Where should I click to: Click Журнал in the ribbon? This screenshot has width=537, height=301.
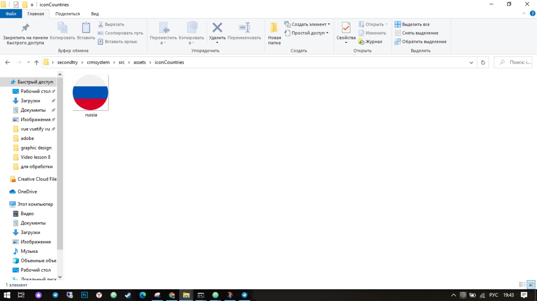tap(370, 41)
